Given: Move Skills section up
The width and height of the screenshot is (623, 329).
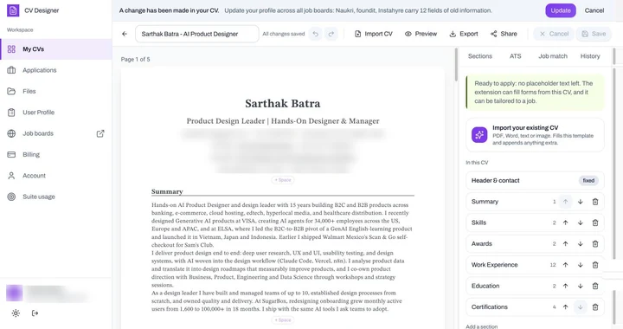Looking at the screenshot, I should coord(565,223).
